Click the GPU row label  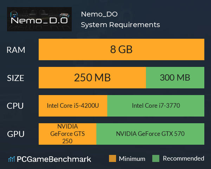pos(16,134)
